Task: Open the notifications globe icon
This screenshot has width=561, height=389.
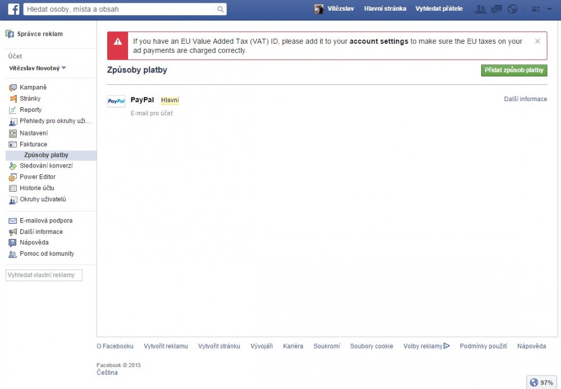Action: pyautogui.click(x=512, y=9)
